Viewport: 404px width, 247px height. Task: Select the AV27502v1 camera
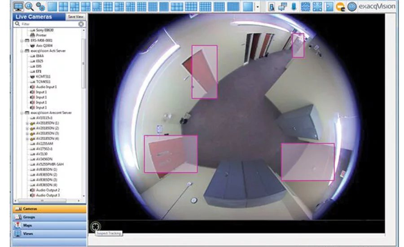point(44,149)
